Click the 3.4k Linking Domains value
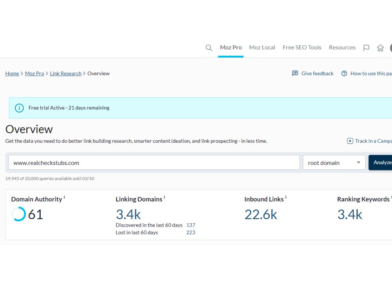Viewport: 392px width, 294px height. (x=128, y=214)
